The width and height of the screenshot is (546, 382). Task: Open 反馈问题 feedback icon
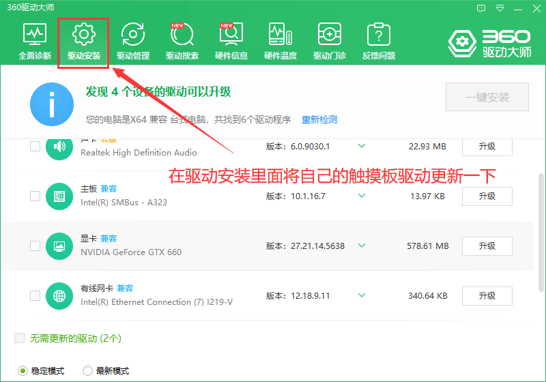pos(379,34)
